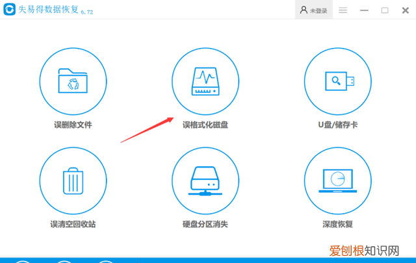Click the 误清空回收站 text label
Viewport: 416px width, 263px height.
(73, 224)
